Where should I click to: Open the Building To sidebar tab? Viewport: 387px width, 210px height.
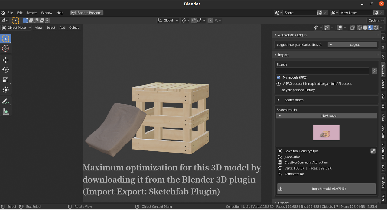(x=383, y=151)
